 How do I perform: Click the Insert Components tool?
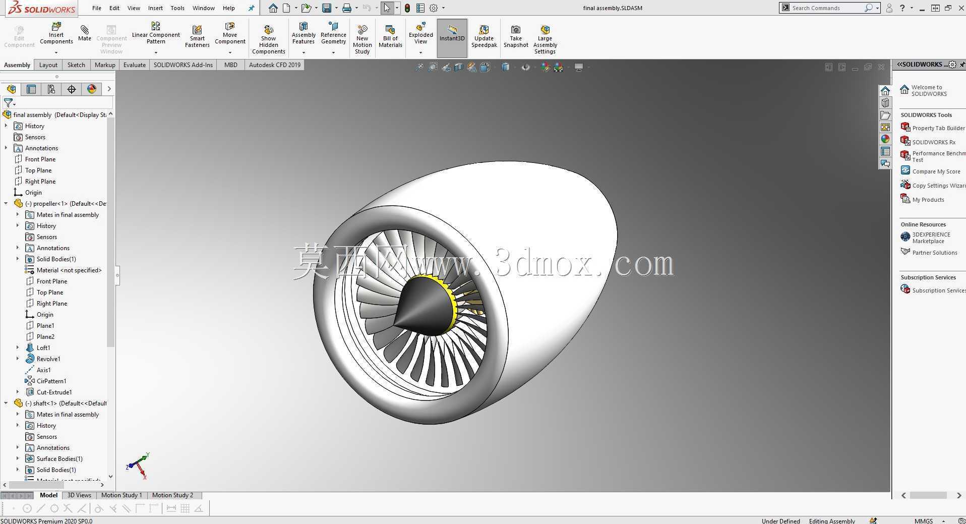pos(56,33)
